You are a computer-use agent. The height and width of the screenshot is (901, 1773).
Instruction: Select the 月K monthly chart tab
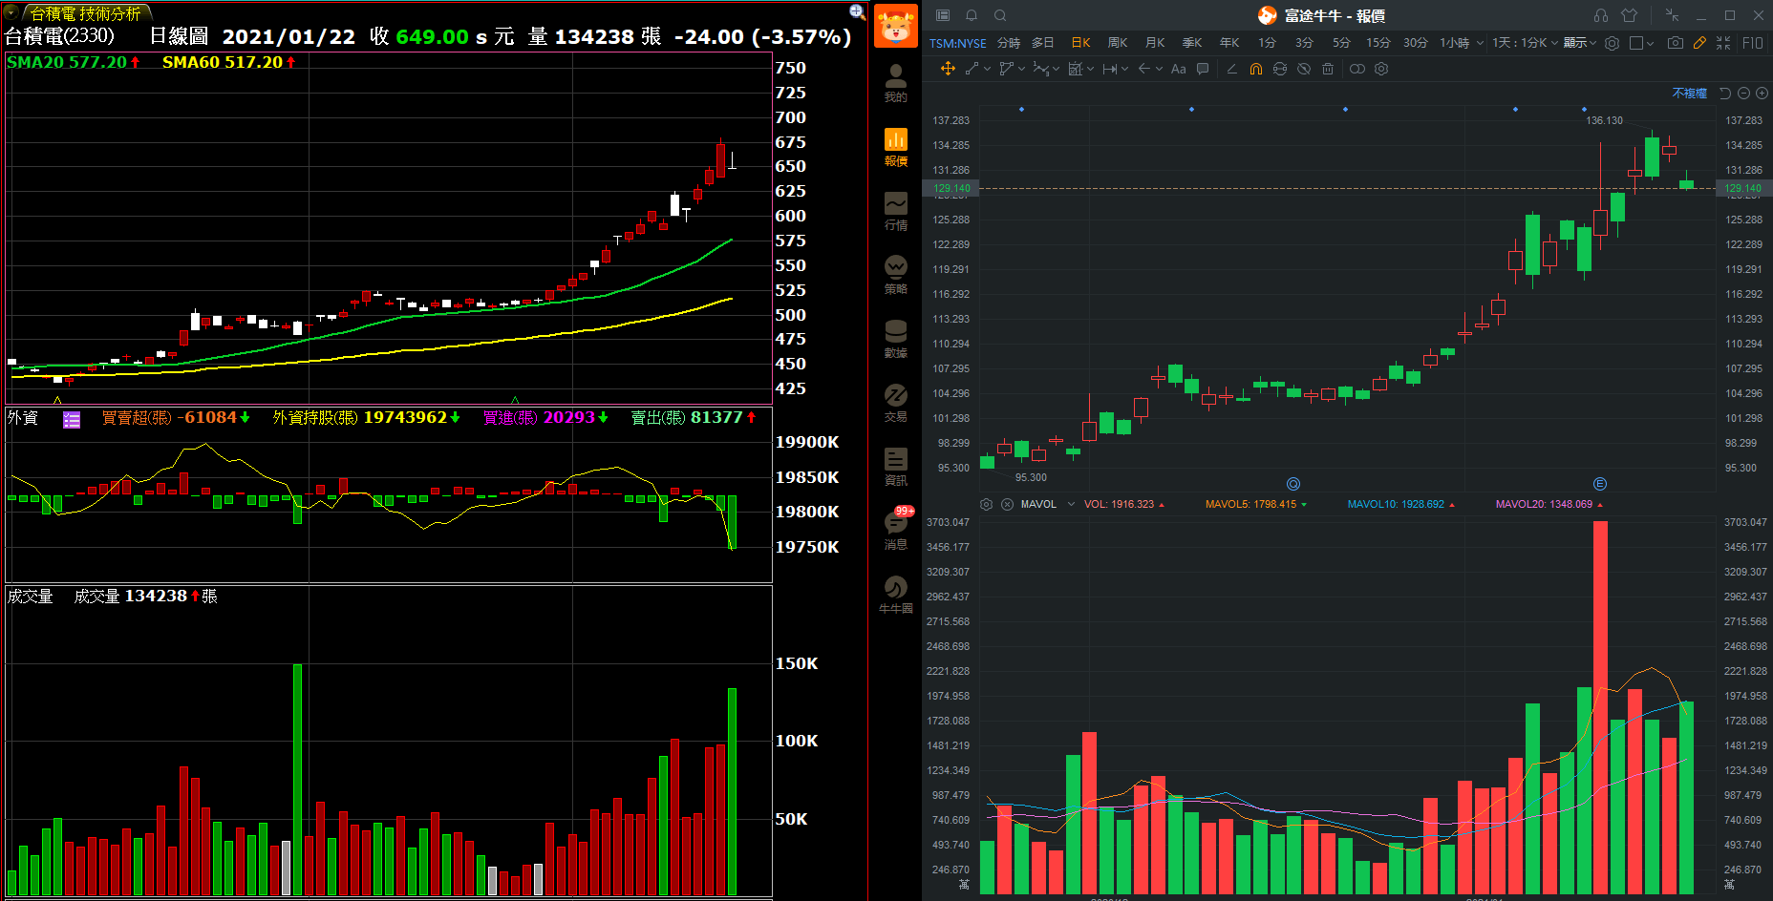point(1155,43)
